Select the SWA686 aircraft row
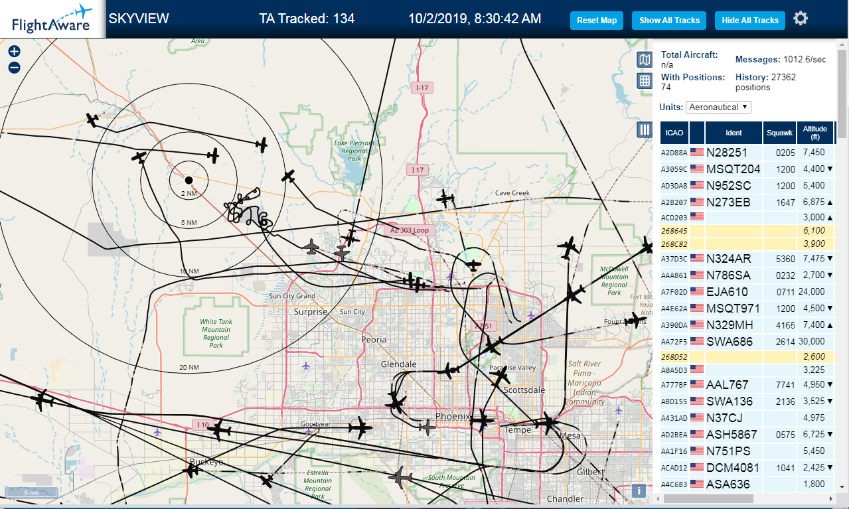 [747, 341]
